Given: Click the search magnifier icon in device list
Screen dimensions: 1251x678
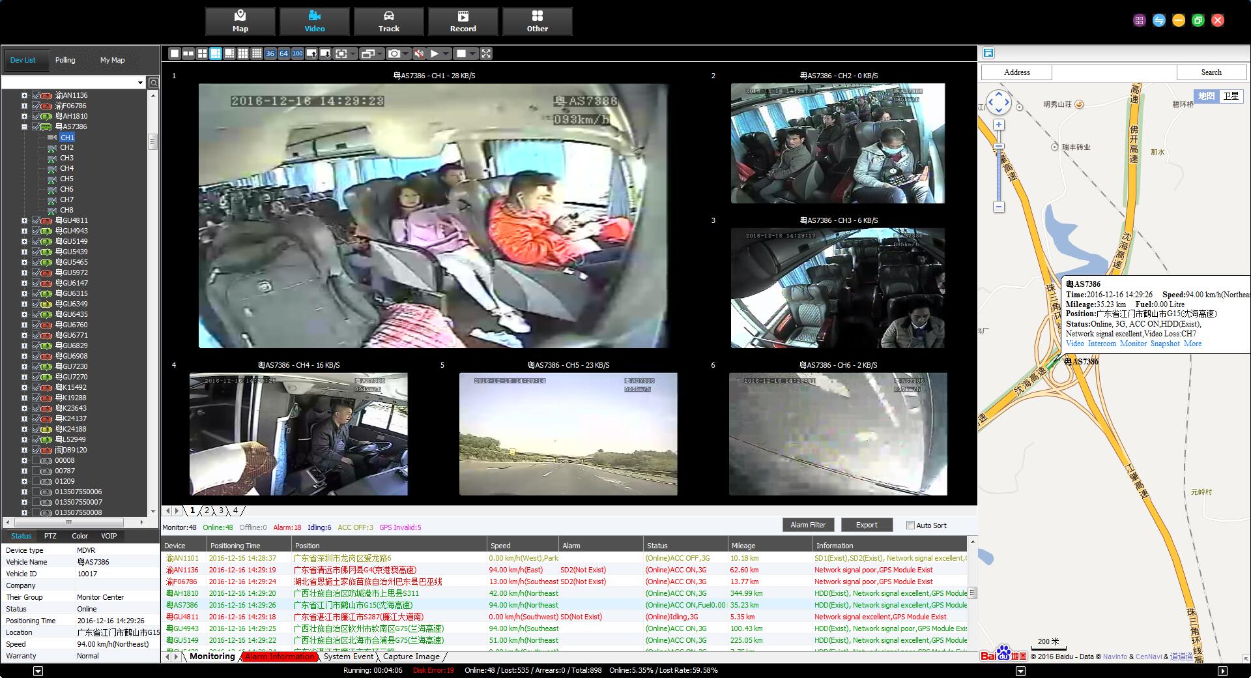Looking at the screenshot, I should (x=153, y=83).
